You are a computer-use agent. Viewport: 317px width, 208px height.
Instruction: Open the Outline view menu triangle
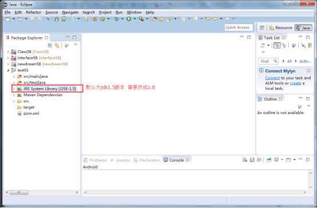(309, 106)
